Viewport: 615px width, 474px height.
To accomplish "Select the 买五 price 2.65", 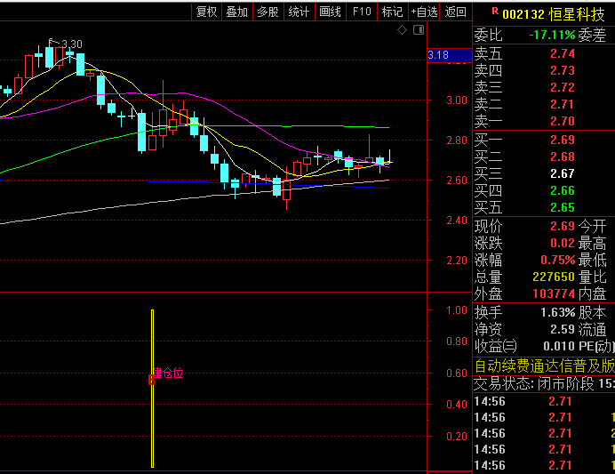I will click(x=562, y=207).
